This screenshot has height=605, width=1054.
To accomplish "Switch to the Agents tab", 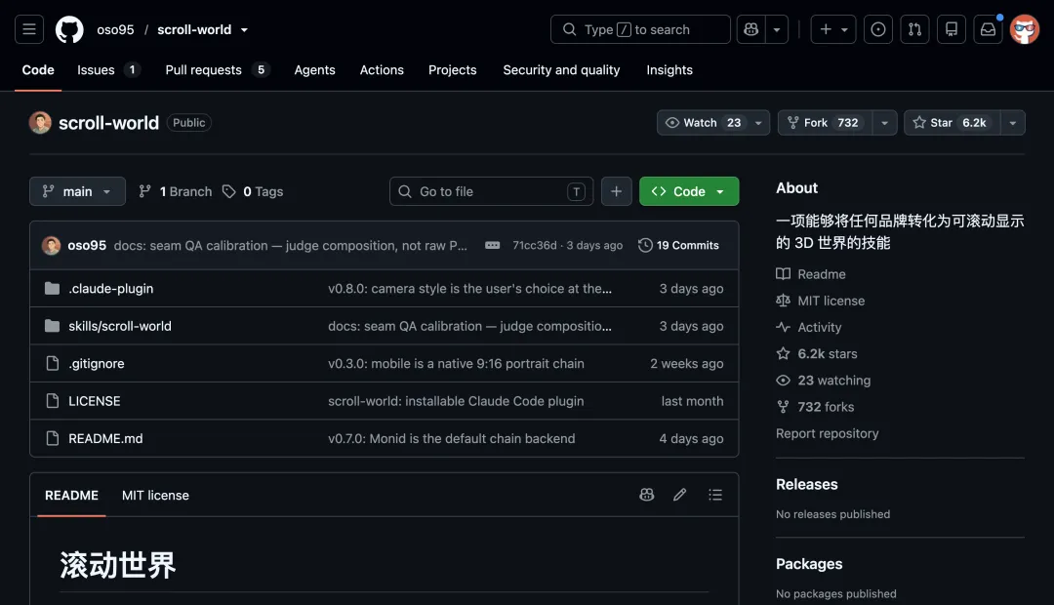I will [x=314, y=70].
